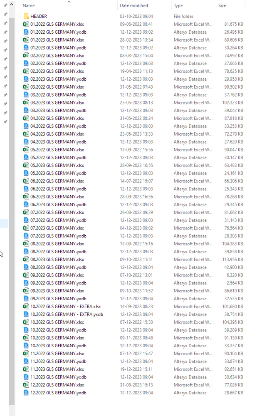Click the Excel icon of 01.2023 GLS GERMANY.xlsx
The width and height of the screenshot is (277, 416).
26,40
